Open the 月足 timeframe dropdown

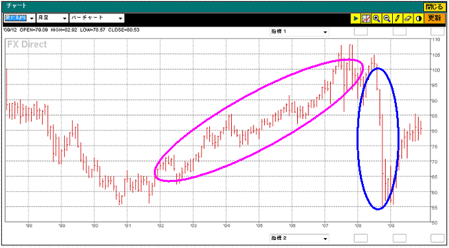[x=52, y=18]
